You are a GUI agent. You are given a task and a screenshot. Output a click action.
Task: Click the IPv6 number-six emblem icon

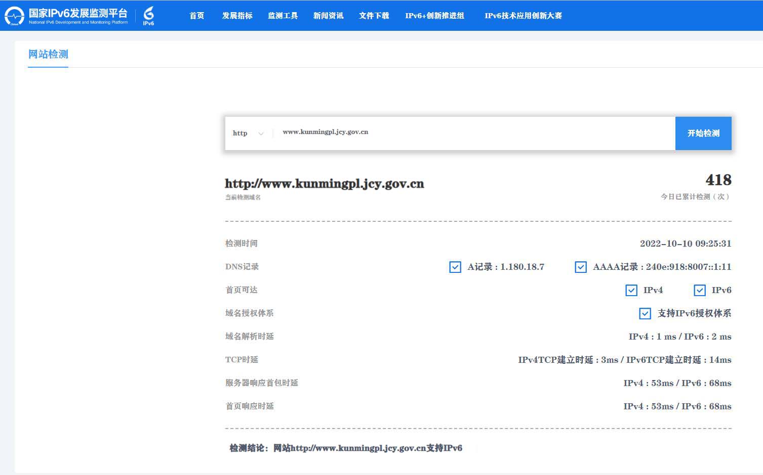148,15
